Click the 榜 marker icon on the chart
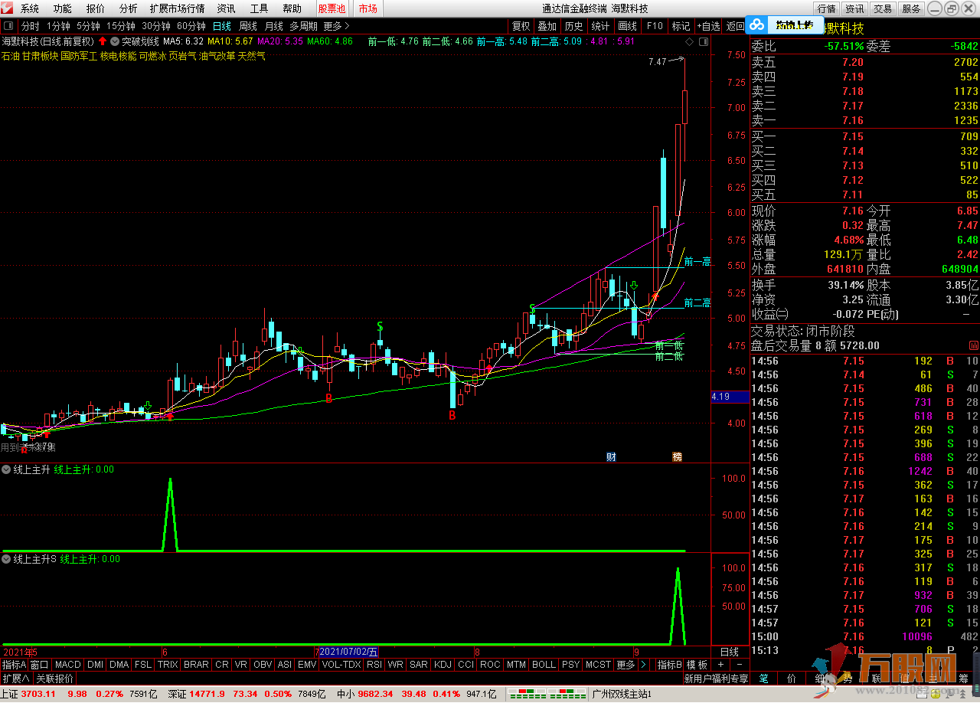Screen dimensions: 980x703 677,456
